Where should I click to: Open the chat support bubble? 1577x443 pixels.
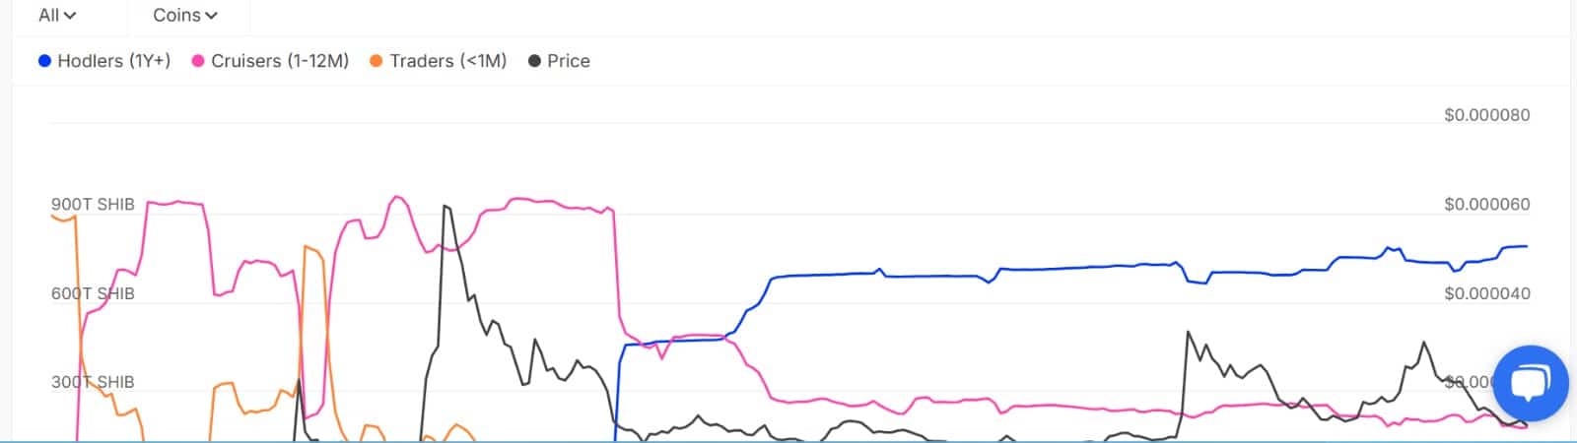pyautogui.click(x=1530, y=382)
